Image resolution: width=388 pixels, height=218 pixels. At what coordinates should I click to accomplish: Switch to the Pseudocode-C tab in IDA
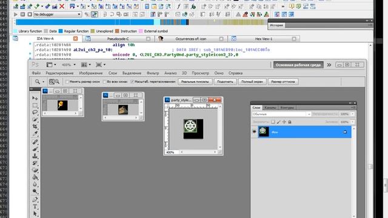tap(118, 39)
